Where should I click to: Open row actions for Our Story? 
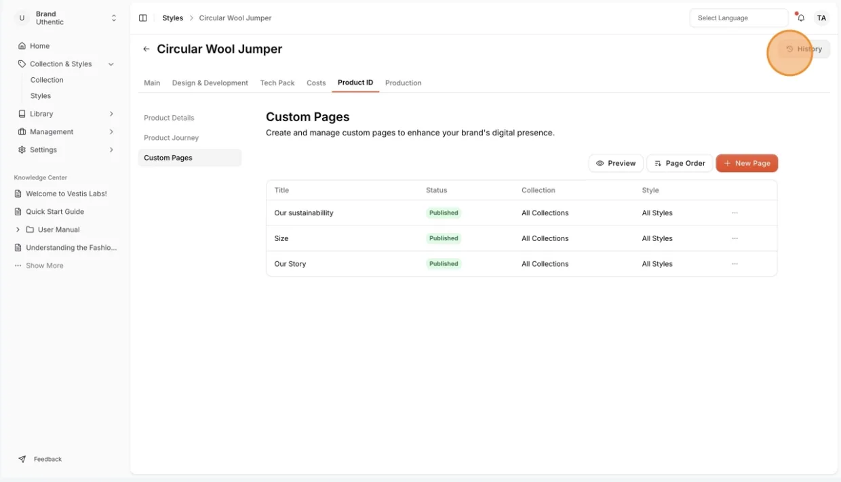coord(735,264)
